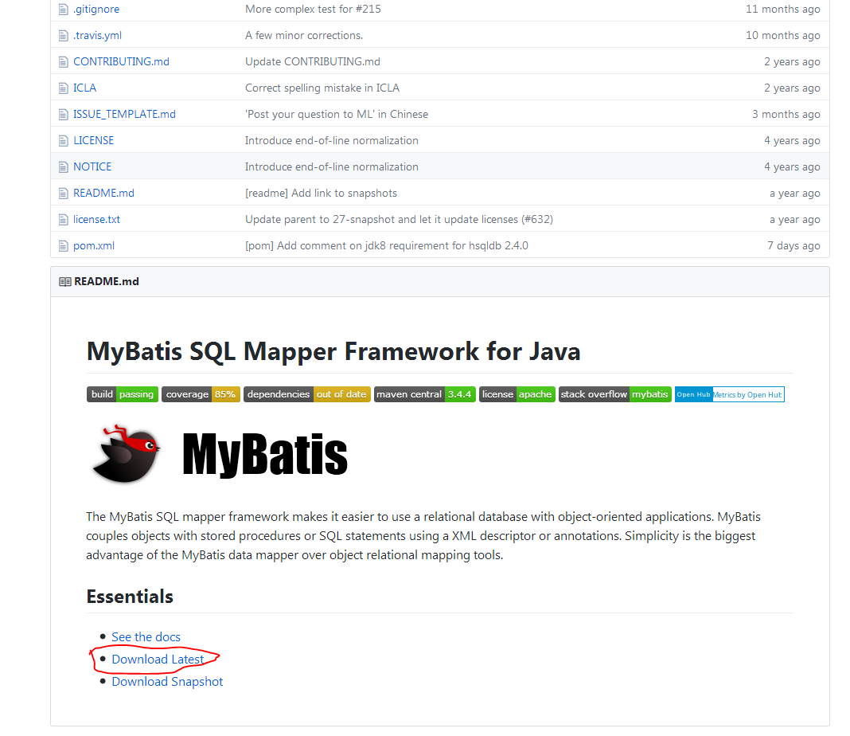Click the 'MyBatis SQL Mapper Framework for Java' heading
850x736 pixels.
[333, 351]
